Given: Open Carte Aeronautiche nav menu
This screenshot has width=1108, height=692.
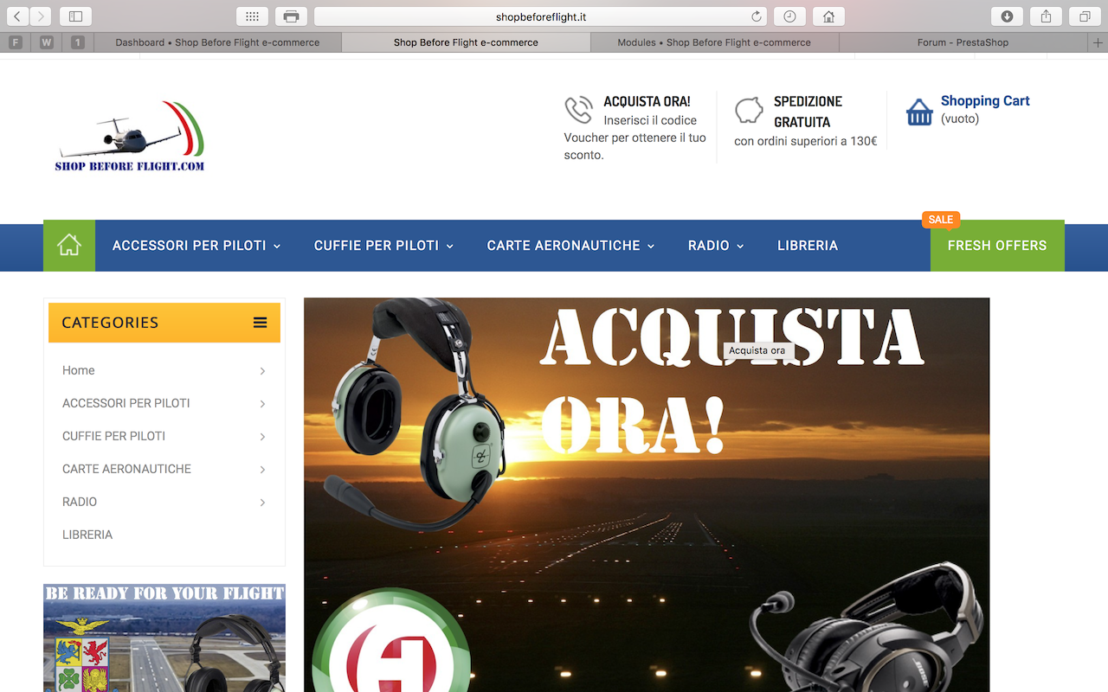Looking at the screenshot, I should [570, 246].
